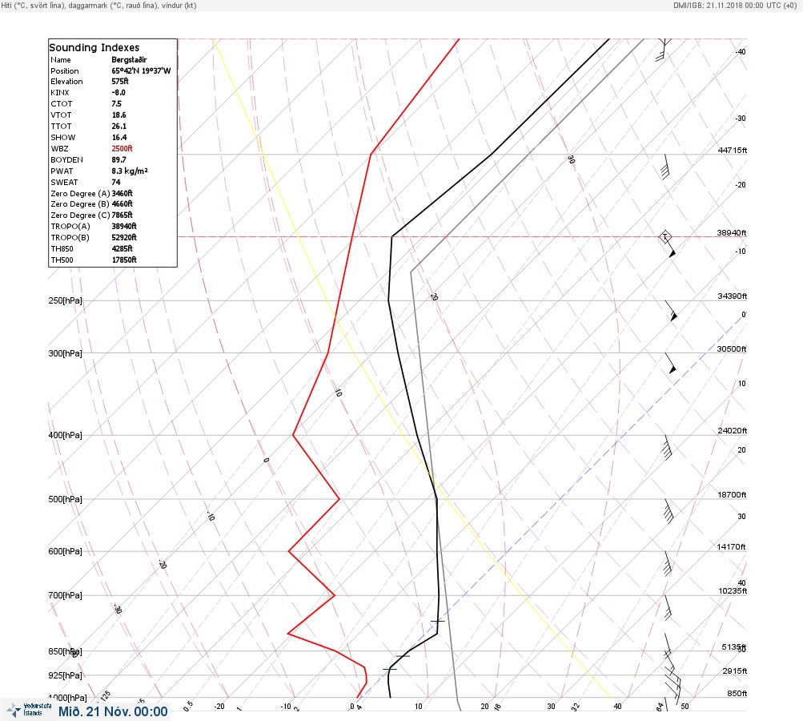Click the 'Sounding Indexes' title
803x721 pixels.
pyautogui.click(x=94, y=47)
